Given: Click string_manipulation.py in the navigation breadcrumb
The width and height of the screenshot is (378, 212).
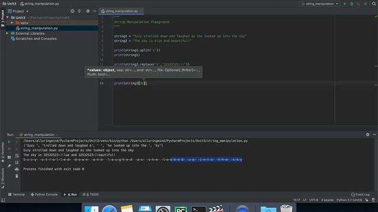Looking at the screenshot, I should click(x=40, y=4).
